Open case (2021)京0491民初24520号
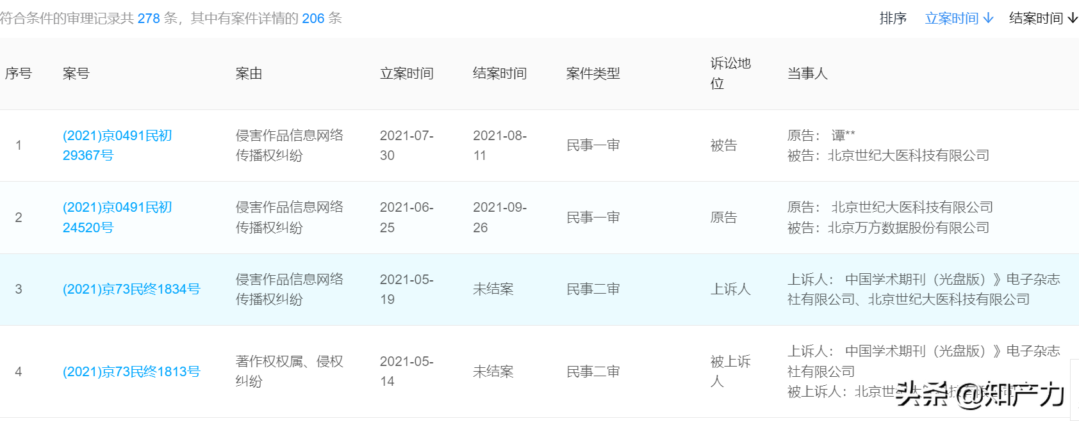Image resolution: width=1079 pixels, height=421 pixels. [117, 218]
